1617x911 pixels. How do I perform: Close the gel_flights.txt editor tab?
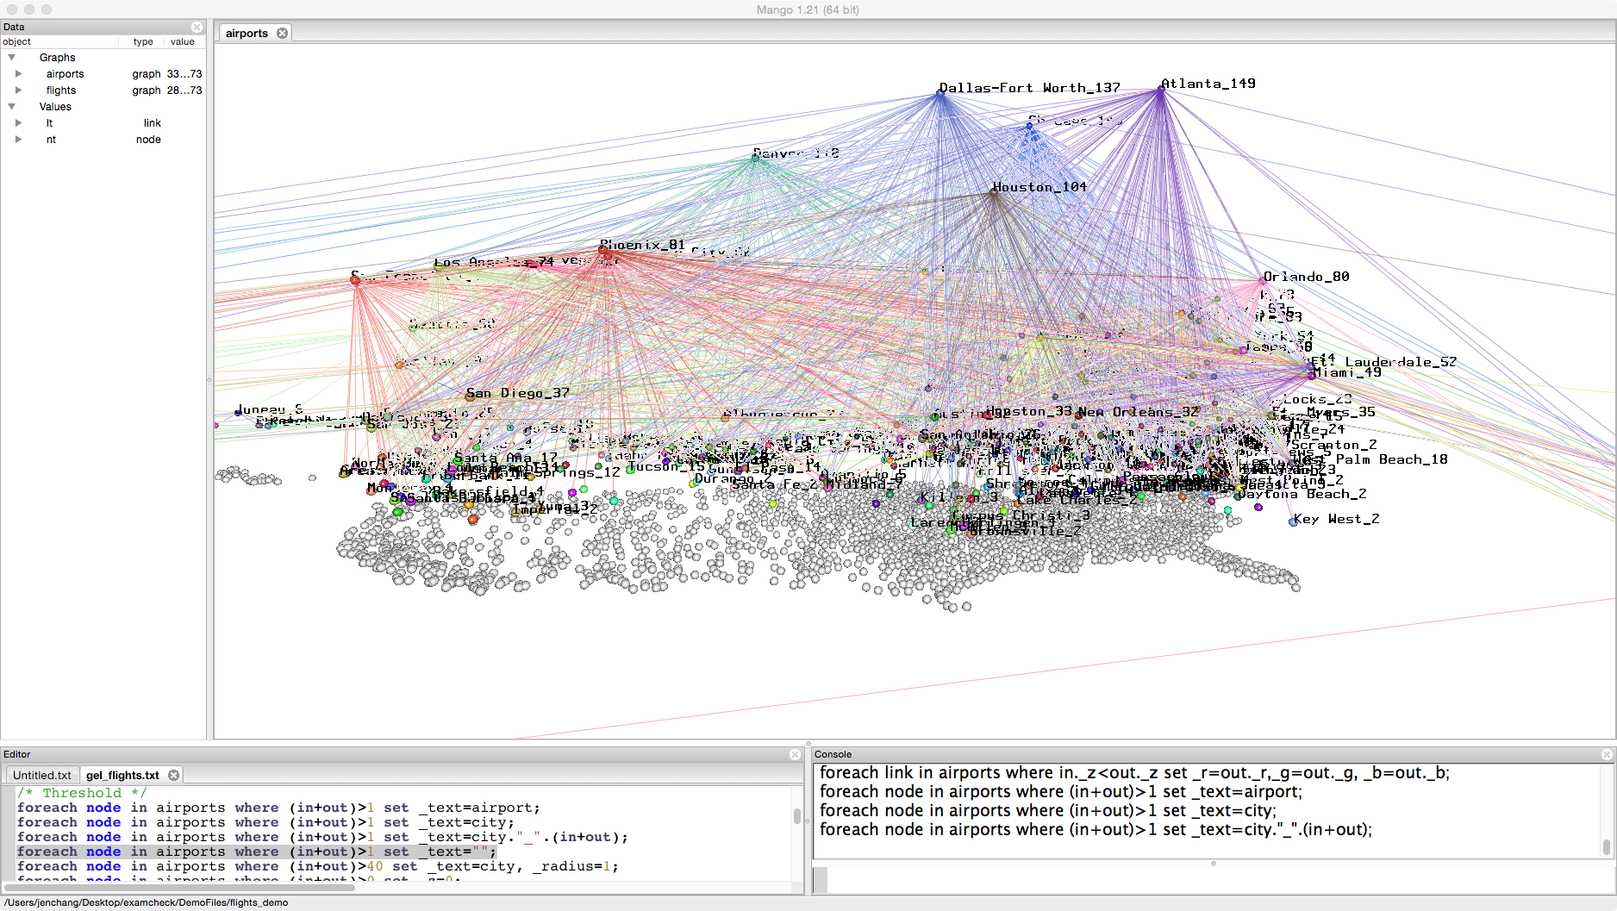point(173,776)
